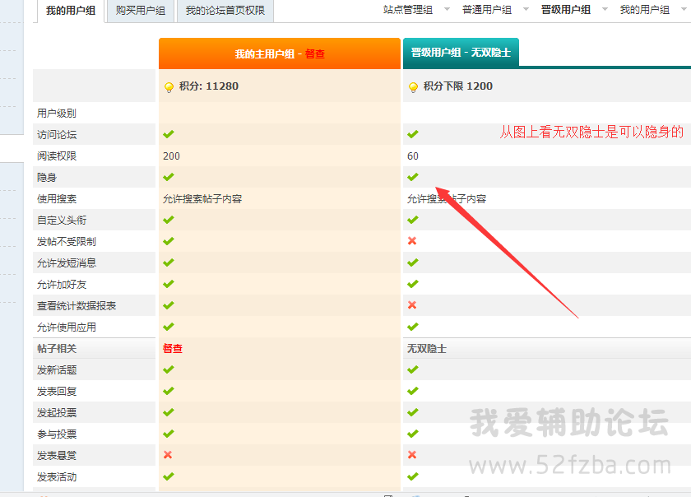The height and width of the screenshot is (497, 691).
Task: Click the 发帖不受限制 row label
Action: coord(67,242)
